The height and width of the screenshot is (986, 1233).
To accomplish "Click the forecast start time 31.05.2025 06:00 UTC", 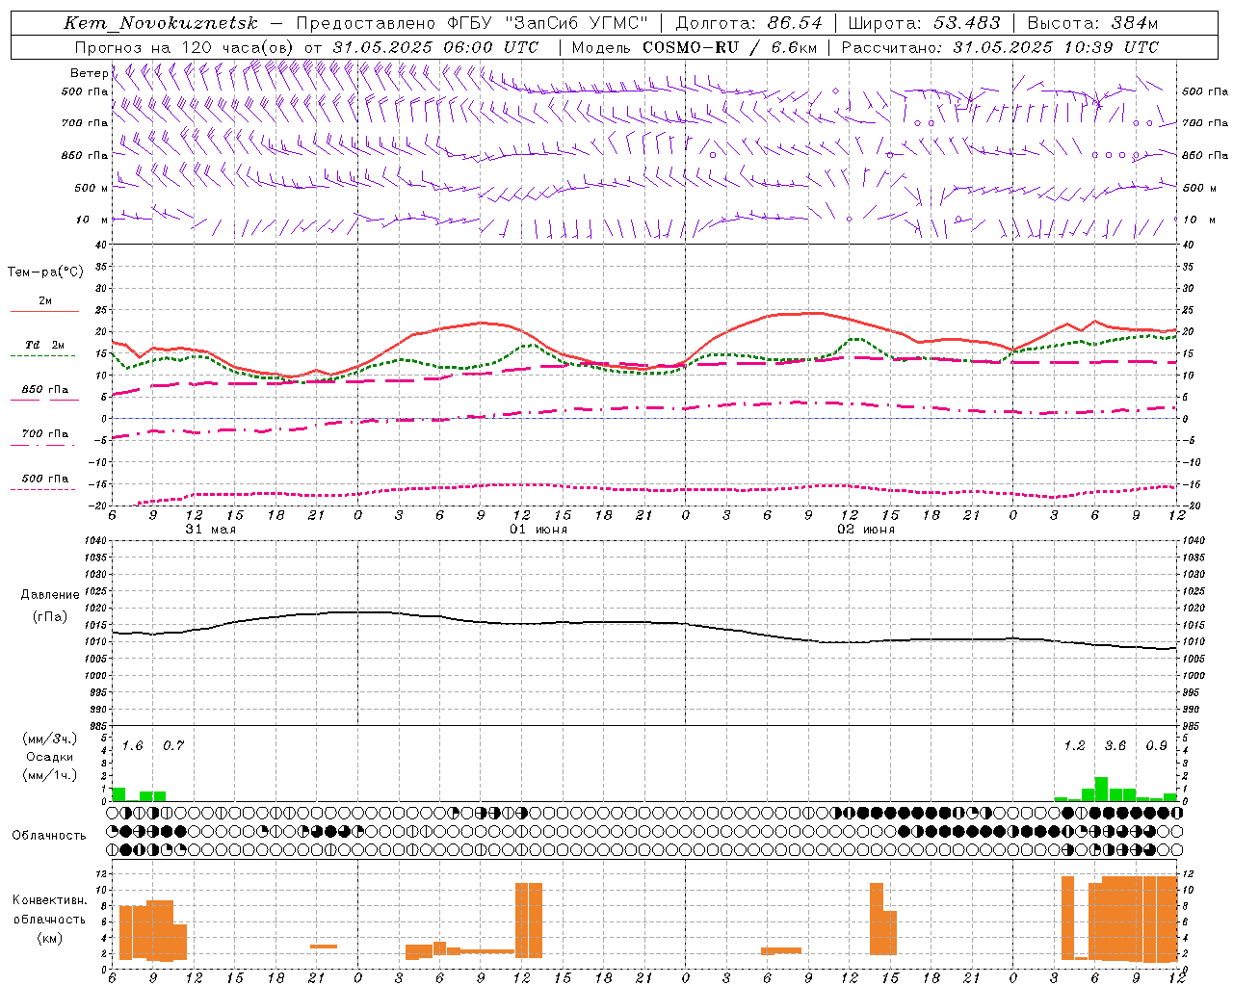I will click(435, 47).
